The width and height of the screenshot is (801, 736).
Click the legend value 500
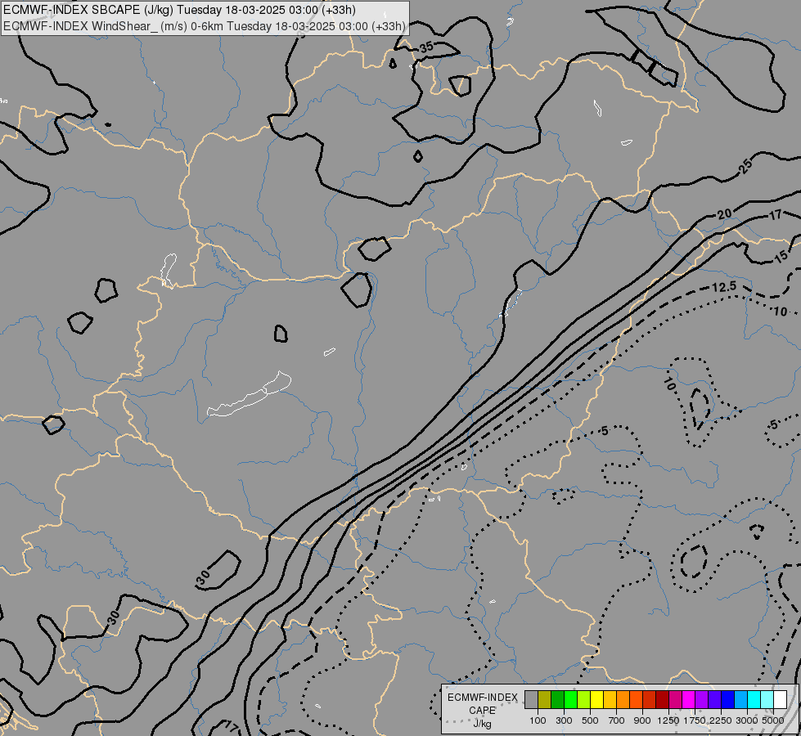point(590,720)
